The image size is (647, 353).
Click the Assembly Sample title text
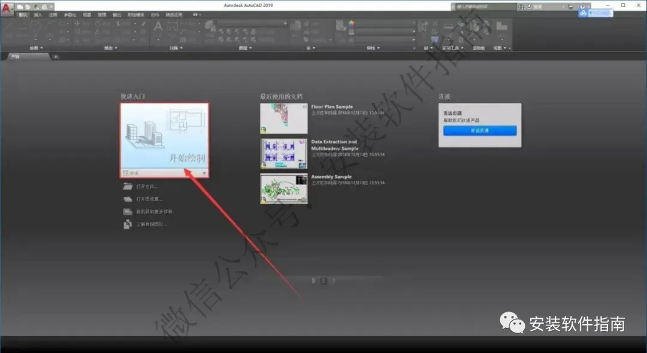331,176
